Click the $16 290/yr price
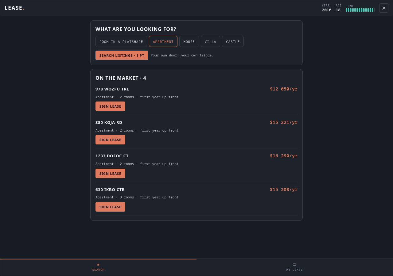The width and height of the screenshot is (393, 276). point(284,156)
